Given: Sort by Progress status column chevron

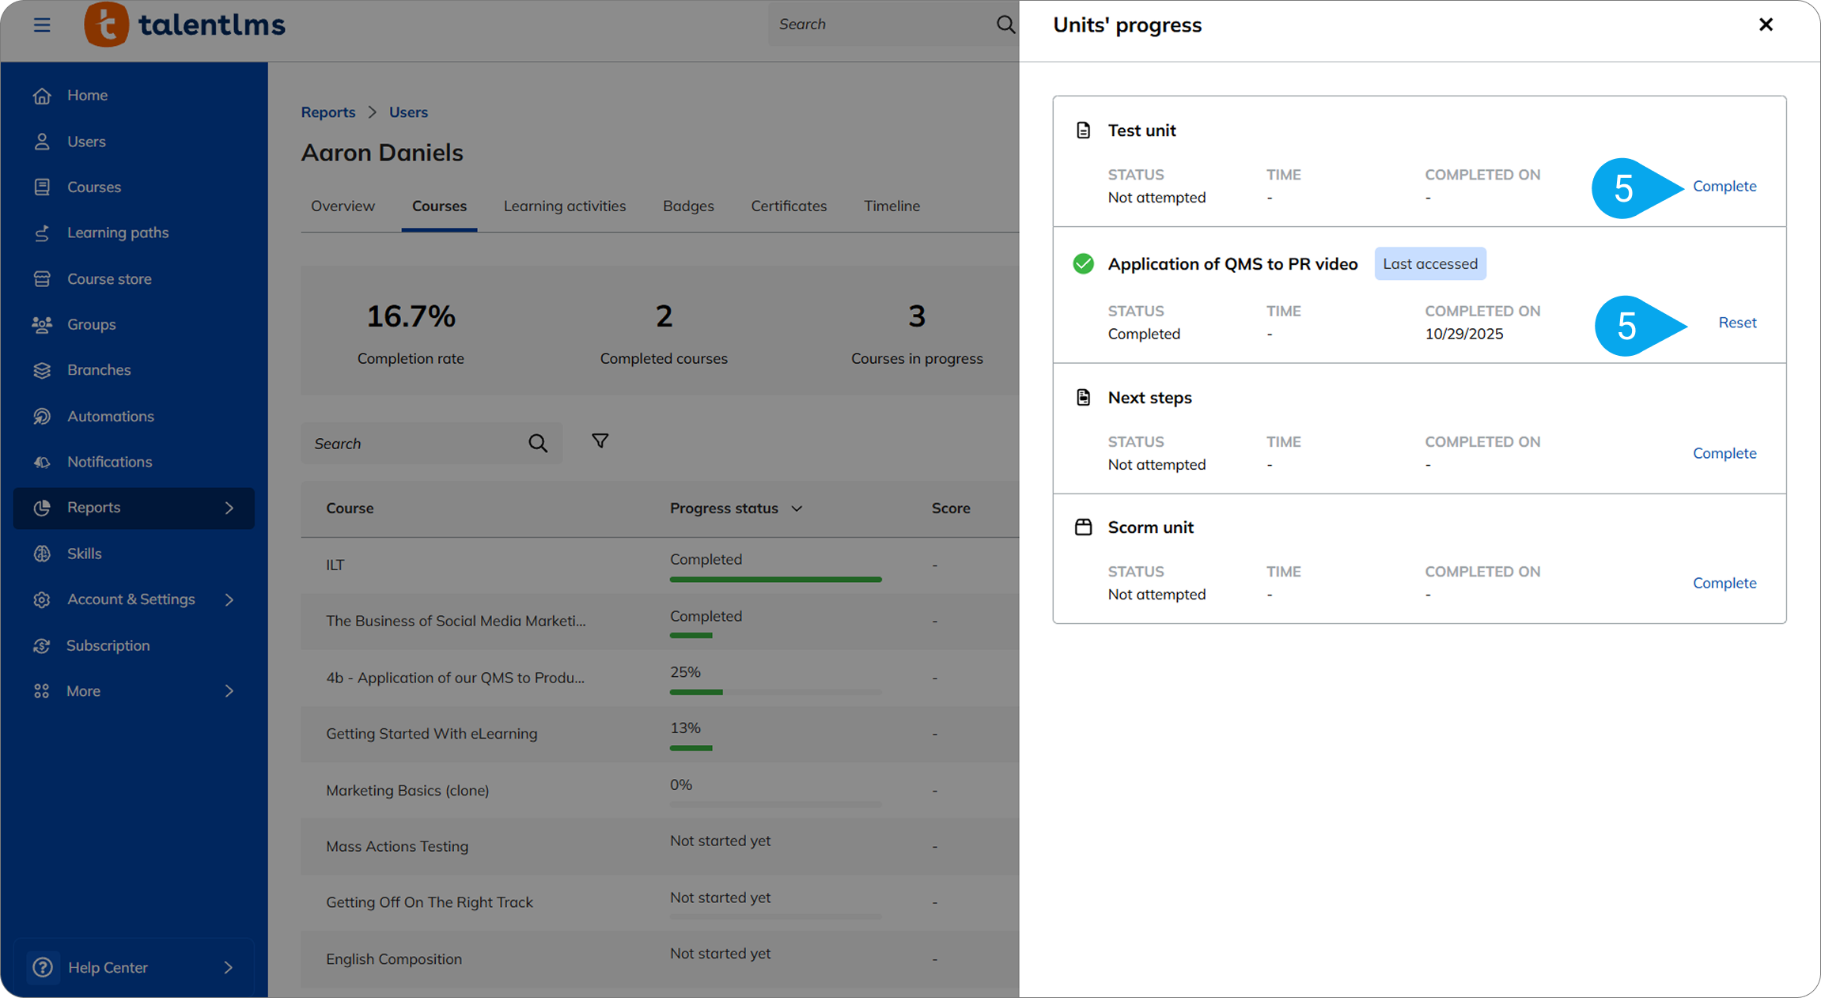Looking at the screenshot, I should (797, 508).
